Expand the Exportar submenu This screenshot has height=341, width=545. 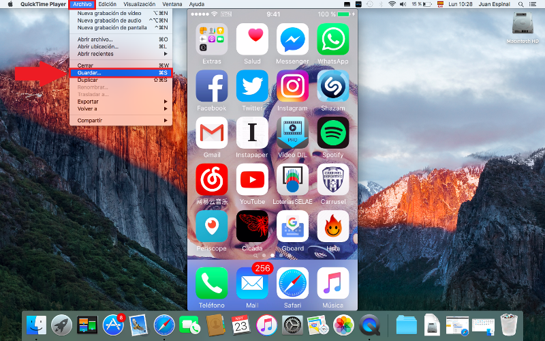pos(121,102)
